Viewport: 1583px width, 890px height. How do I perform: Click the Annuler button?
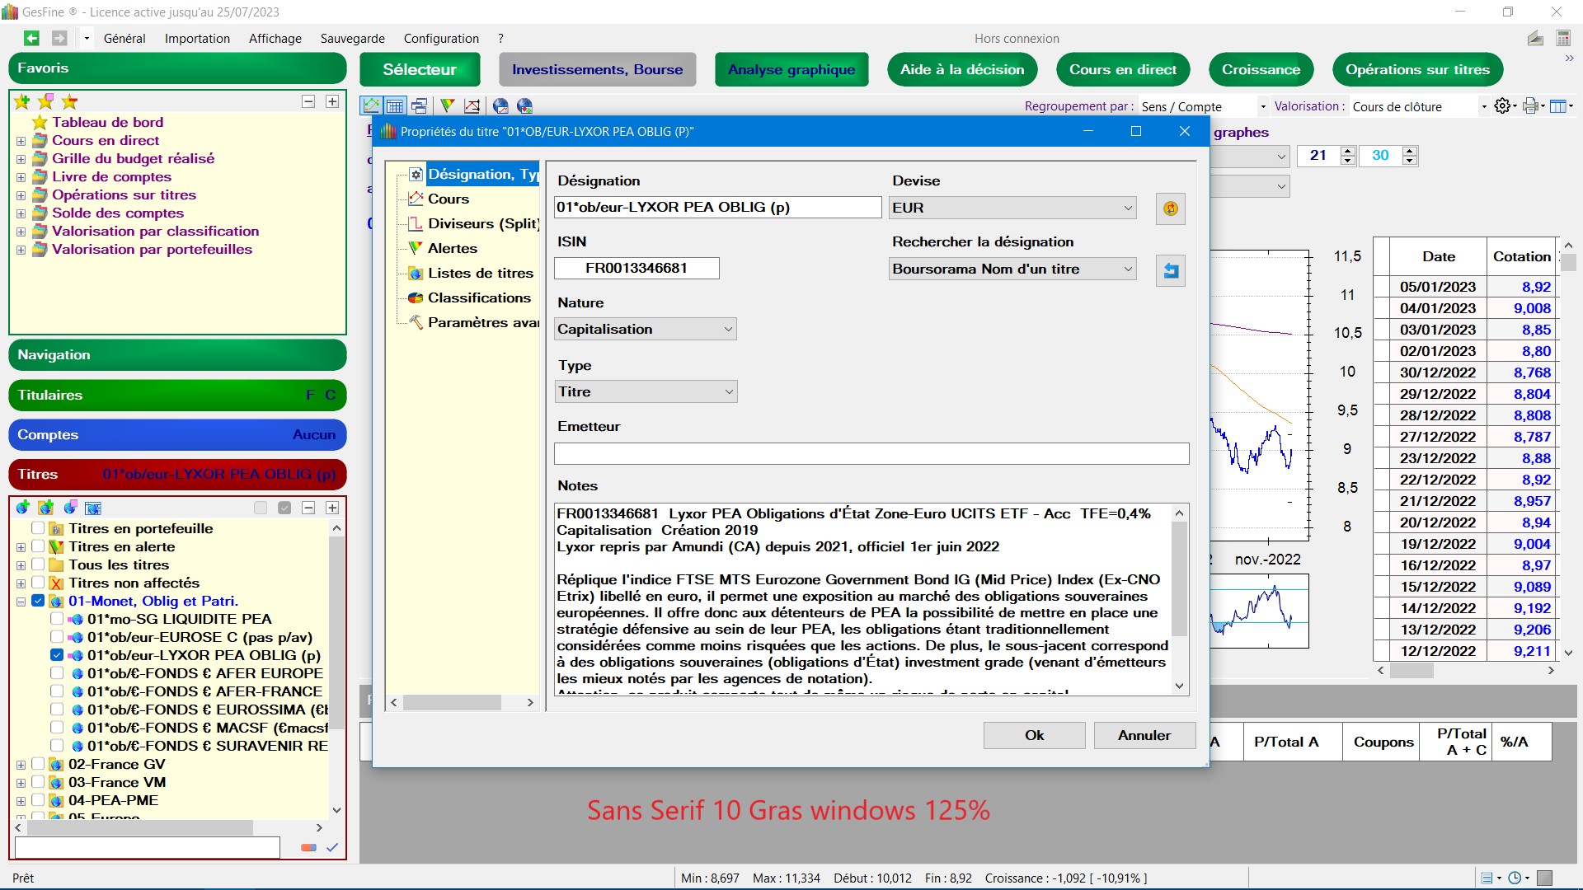click(x=1144, y=735)
